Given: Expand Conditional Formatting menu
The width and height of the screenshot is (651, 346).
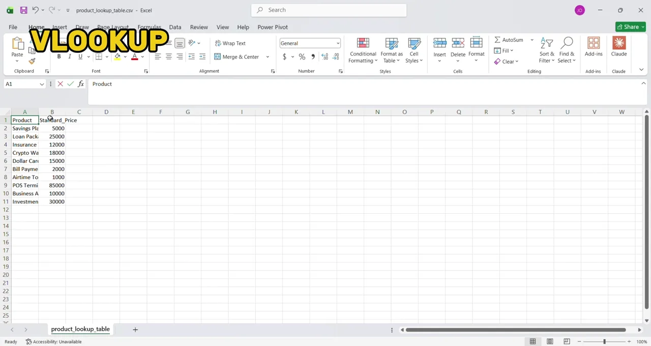Looking at the screenshot, I should [363, 50].
